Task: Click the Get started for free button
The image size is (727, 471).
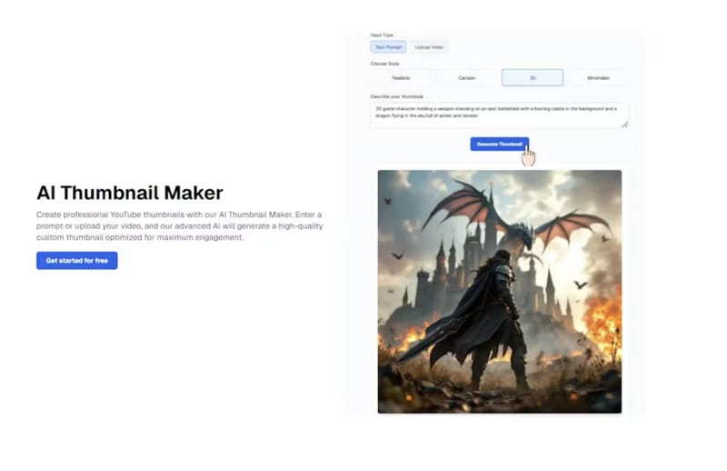Action: point(77,260)
